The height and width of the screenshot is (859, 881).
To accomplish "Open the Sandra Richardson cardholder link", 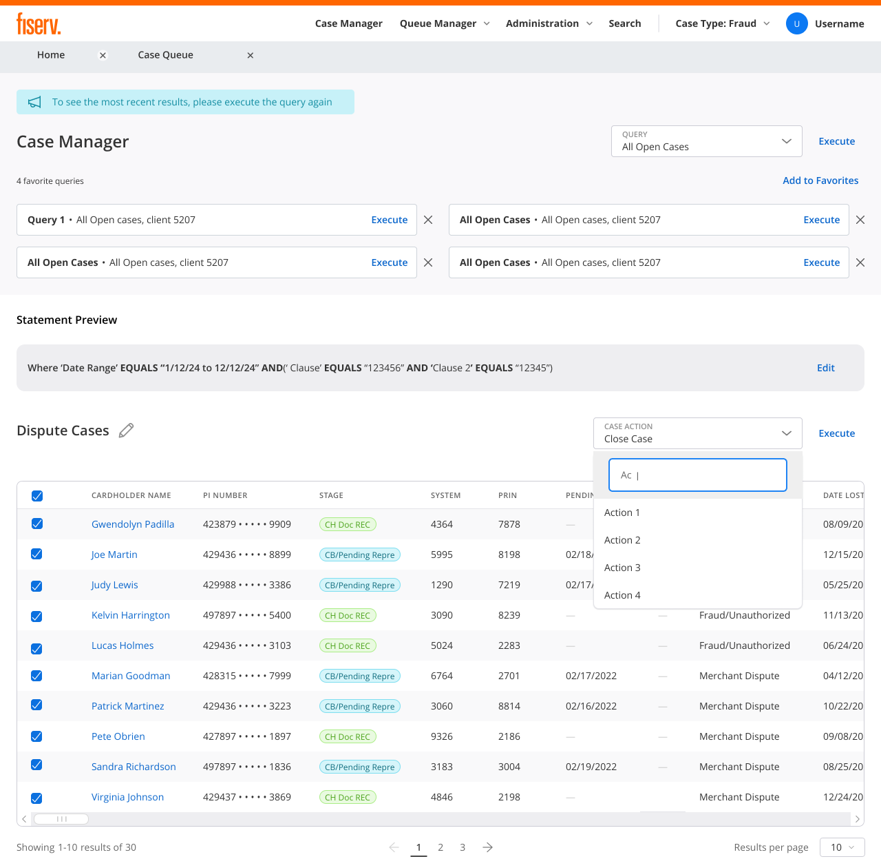I will tap(134, 767).
